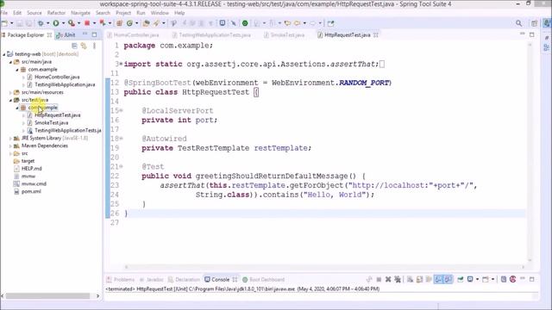Click the Open Perspective icon top right
The width and height of the screenshot is (552, 310).
534,23
